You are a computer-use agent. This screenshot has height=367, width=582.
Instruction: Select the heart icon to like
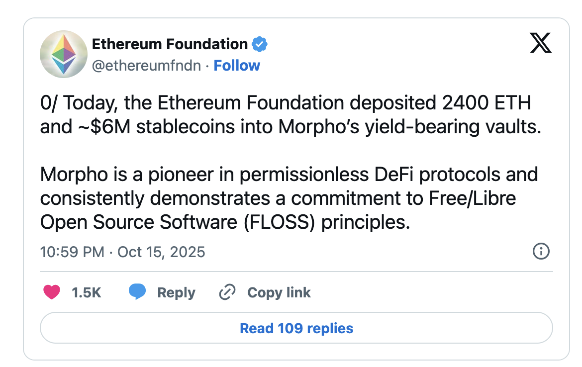[x=51, y=292]
